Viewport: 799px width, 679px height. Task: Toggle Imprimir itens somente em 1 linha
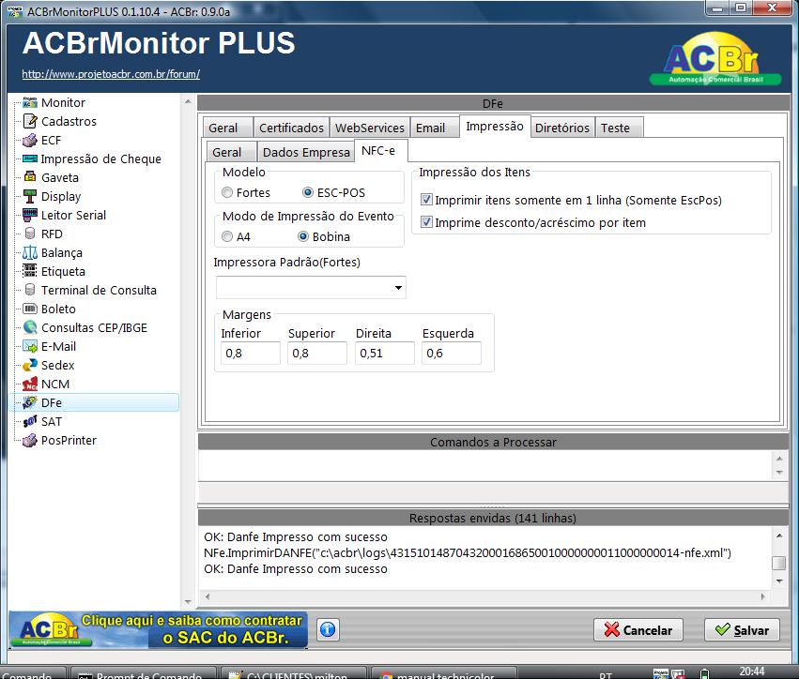click(x=426, y=200)
